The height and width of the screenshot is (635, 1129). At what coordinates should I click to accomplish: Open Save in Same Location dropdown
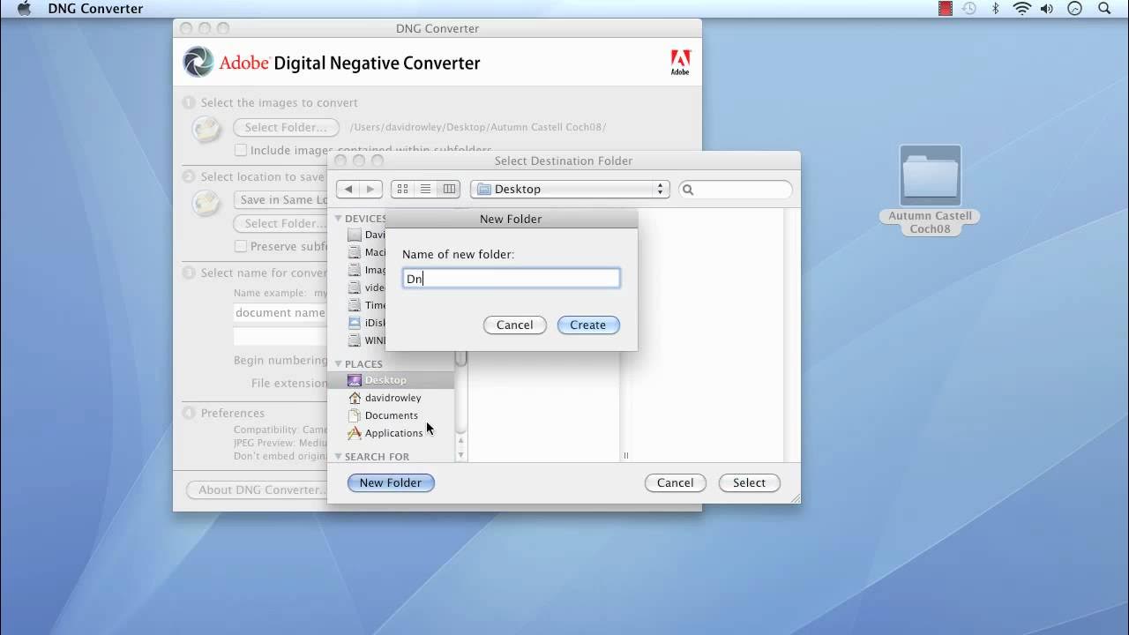click(x=280, y=199)
